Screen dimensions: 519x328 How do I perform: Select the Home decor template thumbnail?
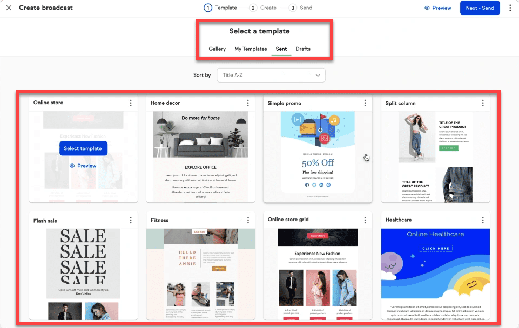[x=200, y=157]
